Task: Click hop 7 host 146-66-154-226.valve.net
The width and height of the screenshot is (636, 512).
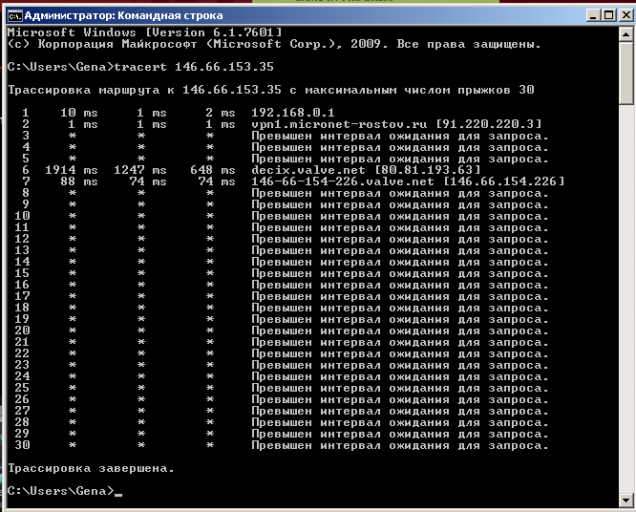Action: click(343, 181)
